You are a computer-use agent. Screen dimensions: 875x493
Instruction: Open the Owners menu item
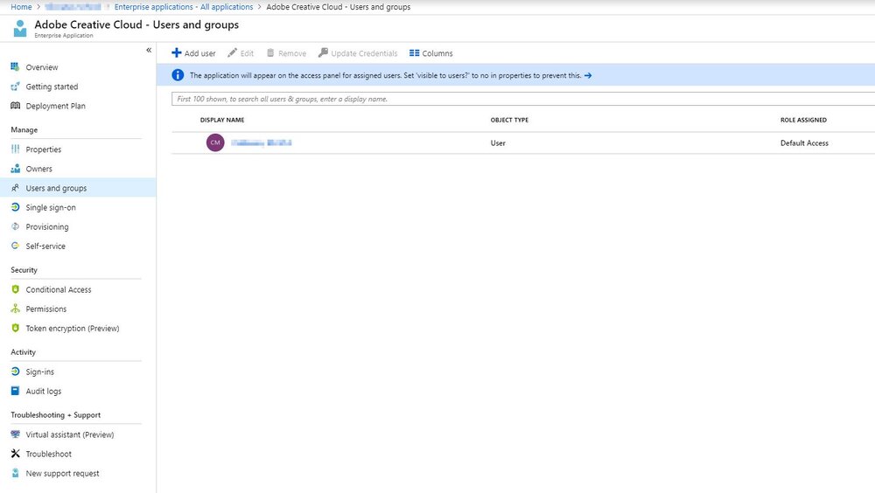(39, 169)
